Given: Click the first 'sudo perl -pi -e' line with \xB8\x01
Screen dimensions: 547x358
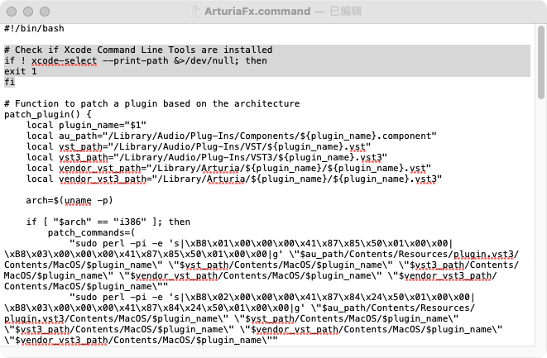Looking at the screenshot, I should [x=261, y=243].
